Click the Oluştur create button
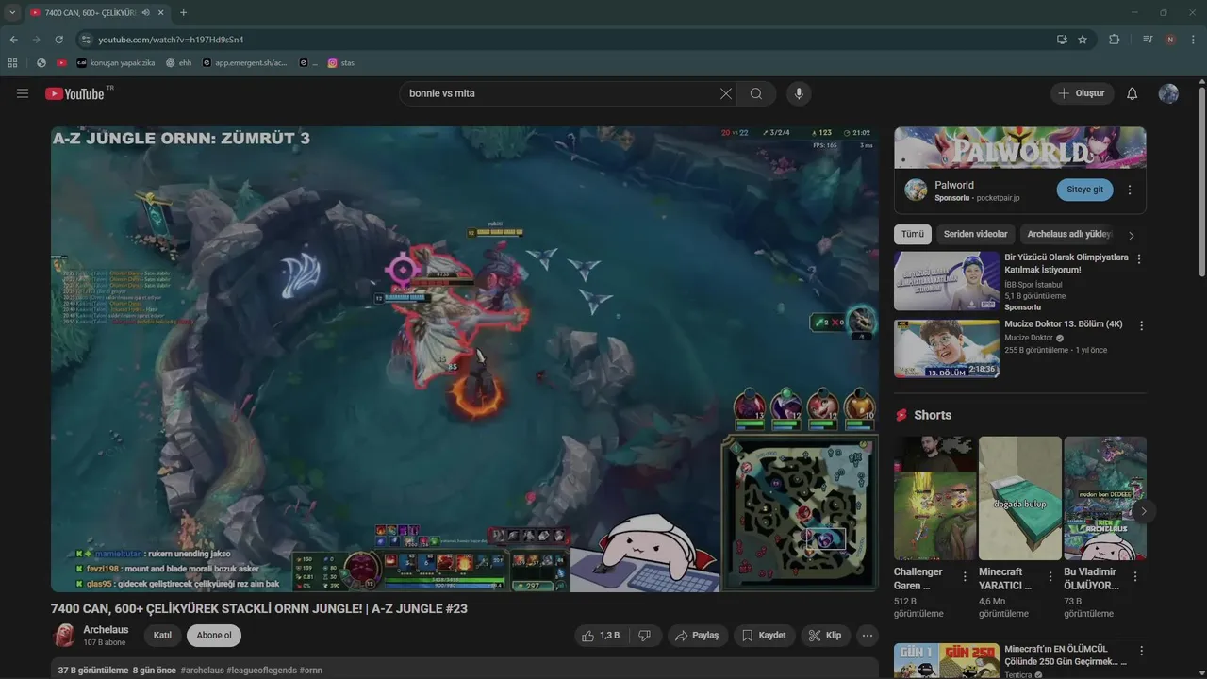The image size is (1207, 679). 1083,93
